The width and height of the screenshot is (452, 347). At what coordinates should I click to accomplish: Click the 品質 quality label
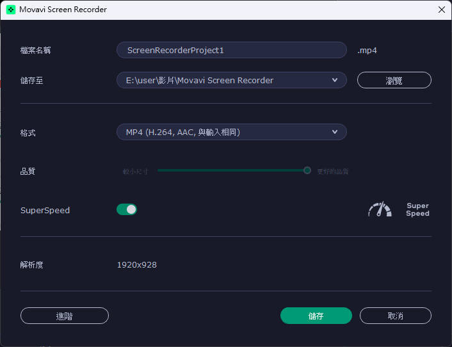click(28, 172)
